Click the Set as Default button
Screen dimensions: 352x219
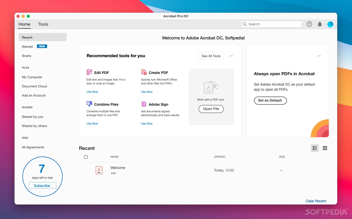click(x=270, y=100)
